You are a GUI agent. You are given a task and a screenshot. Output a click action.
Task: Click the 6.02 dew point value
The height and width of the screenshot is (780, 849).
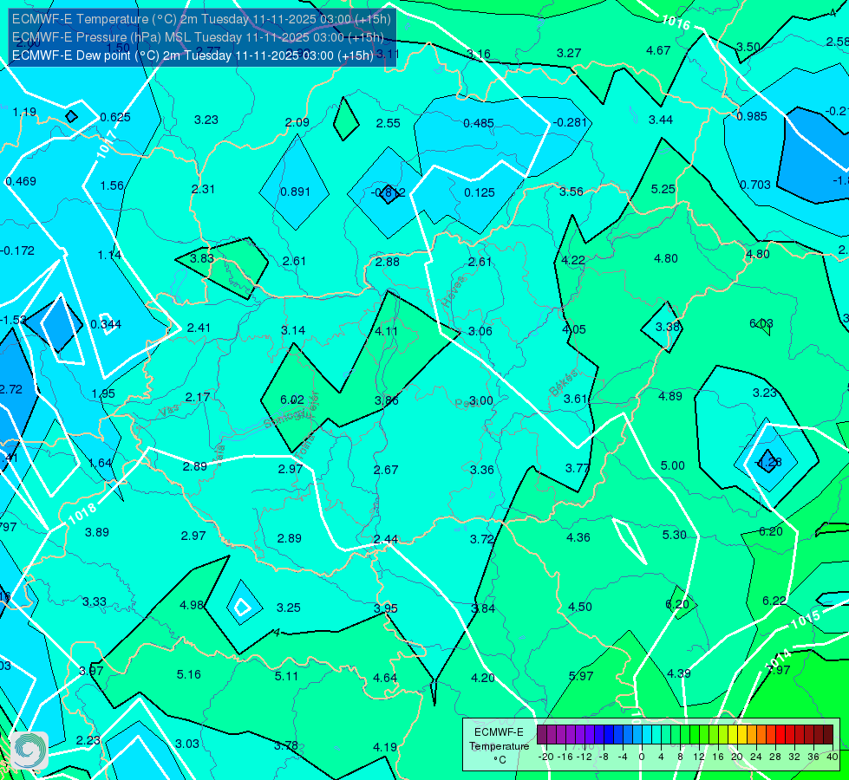click(x=292, y=400)
